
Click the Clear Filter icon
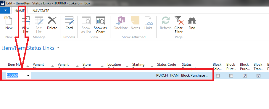point(179,21)
